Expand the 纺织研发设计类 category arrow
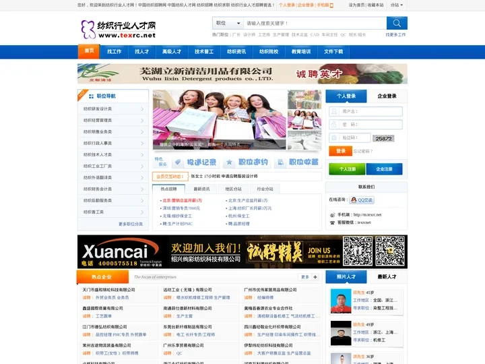 click(x=142, y=109)
